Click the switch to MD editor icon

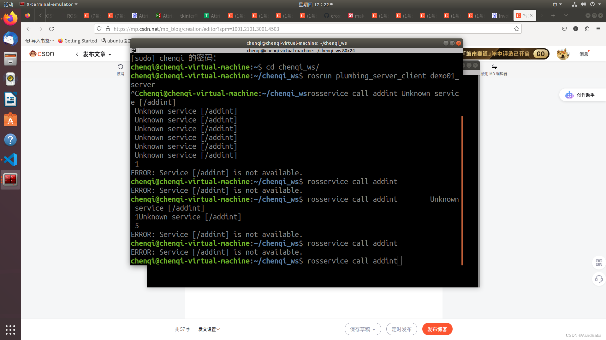pos(494,67)
